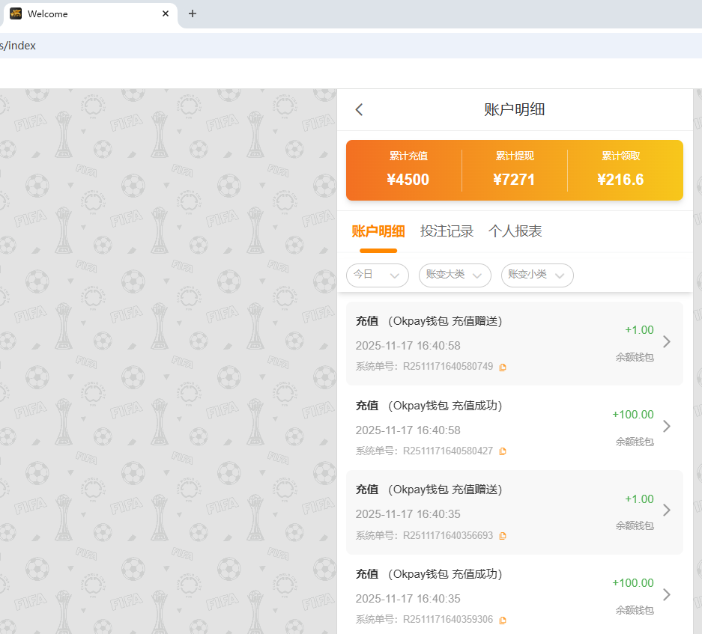Select the 账户明细 tab
Image resolution: width=702 pixels, height=634 pixels.
click(378, 231)
